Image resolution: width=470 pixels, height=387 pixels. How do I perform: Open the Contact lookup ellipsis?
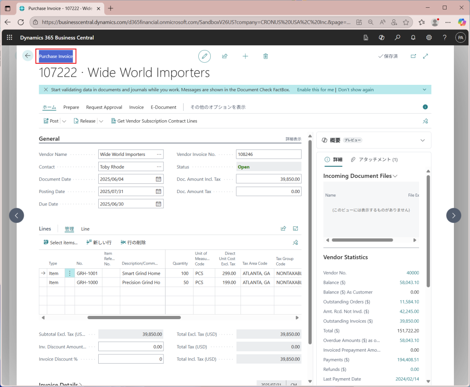[x=159, y=167]
